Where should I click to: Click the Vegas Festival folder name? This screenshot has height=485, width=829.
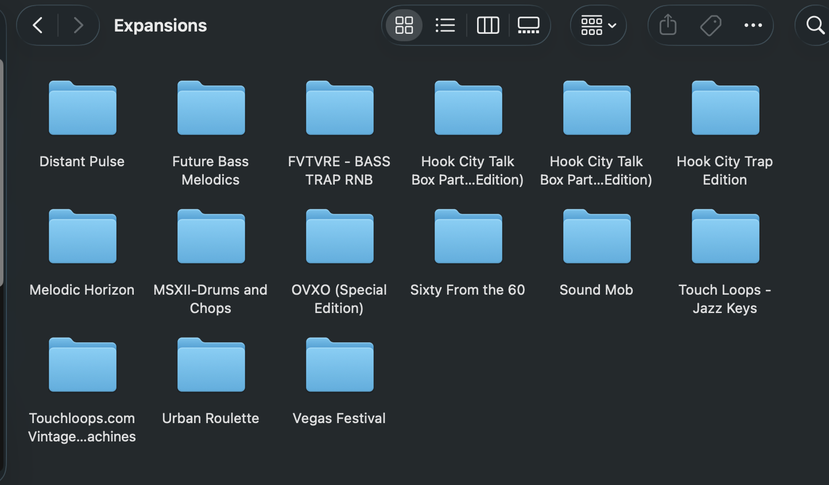(339, 418)
